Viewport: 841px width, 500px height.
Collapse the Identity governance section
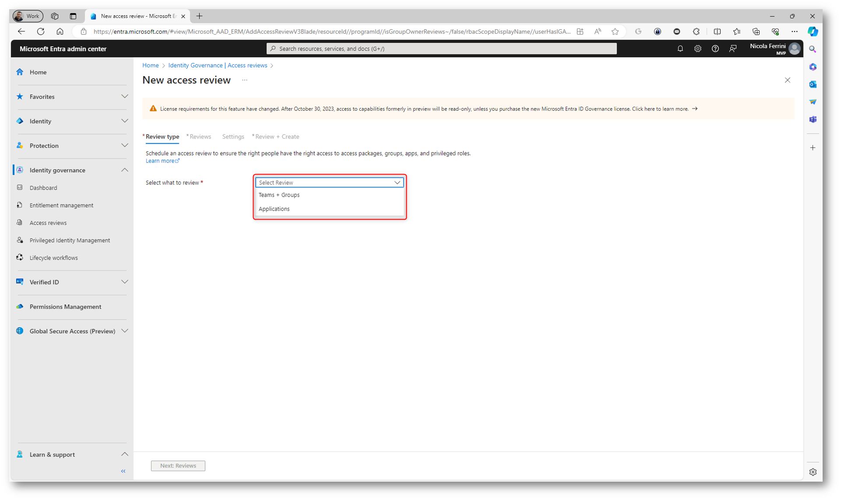point(125,170)
